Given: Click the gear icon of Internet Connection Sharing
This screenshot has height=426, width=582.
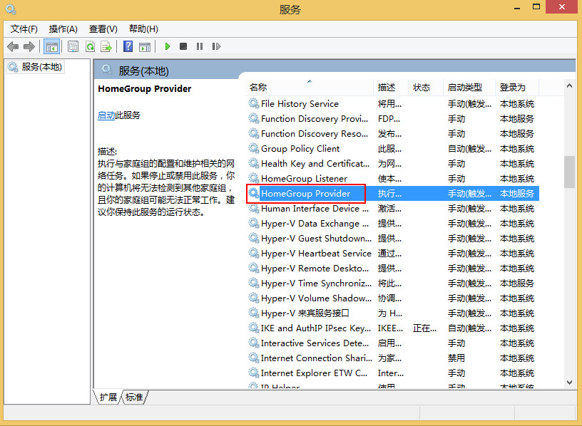Looking at the screenshot, I should [x=254, y=358].
